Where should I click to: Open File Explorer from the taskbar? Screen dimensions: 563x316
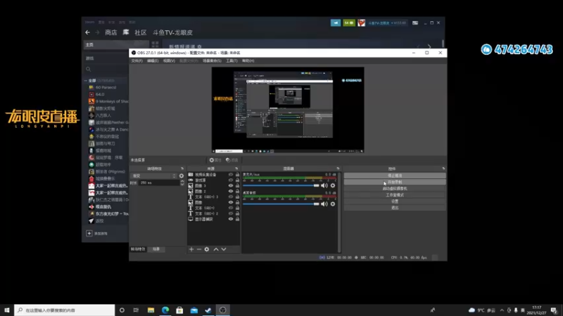(x=151, y=310)
